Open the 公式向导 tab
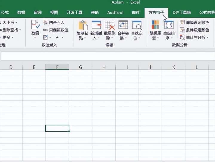This screenshot has height=162, width=215. (207, 13)
